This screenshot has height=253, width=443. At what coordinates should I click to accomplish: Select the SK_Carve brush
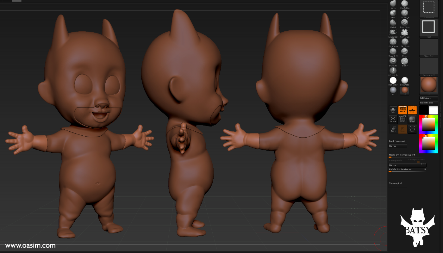click(x=393, y=42)
